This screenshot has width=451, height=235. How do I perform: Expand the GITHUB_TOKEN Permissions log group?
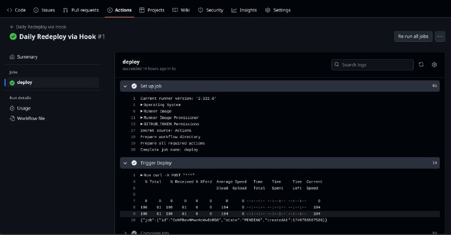(142, 124)
